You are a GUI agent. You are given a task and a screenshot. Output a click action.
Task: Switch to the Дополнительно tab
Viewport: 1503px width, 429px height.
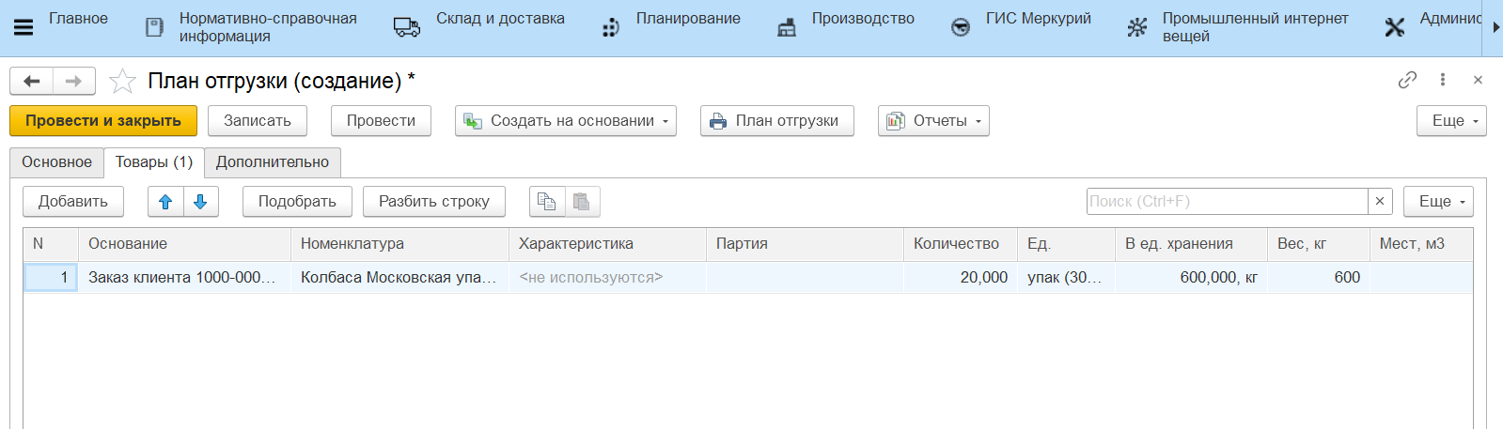pos(273,162)
